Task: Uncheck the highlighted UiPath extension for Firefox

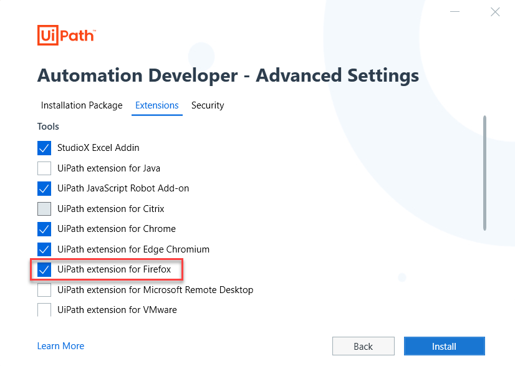Action: pos(44,269)
